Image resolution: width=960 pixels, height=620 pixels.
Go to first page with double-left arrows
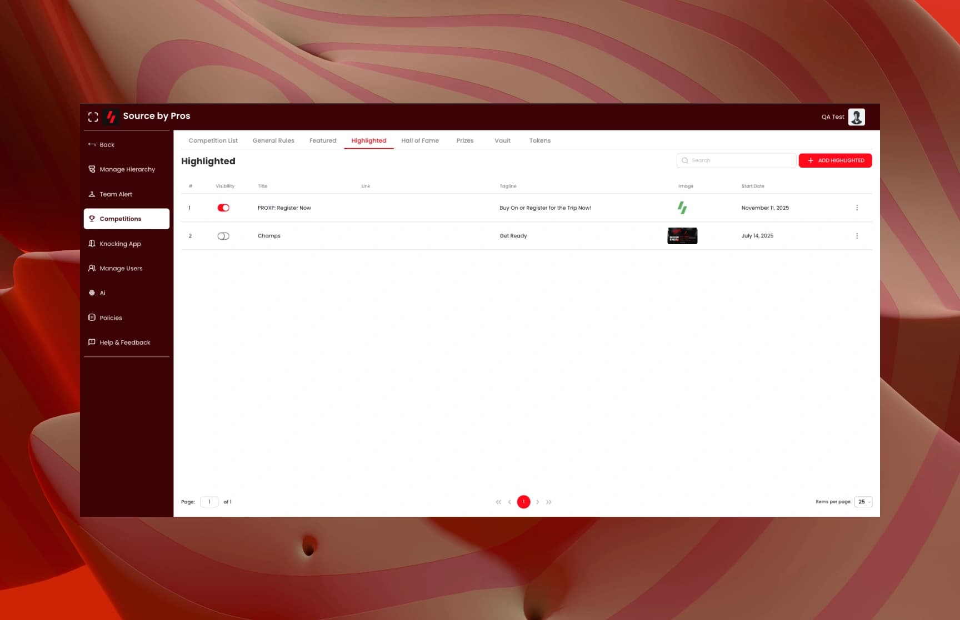[498, 502]
